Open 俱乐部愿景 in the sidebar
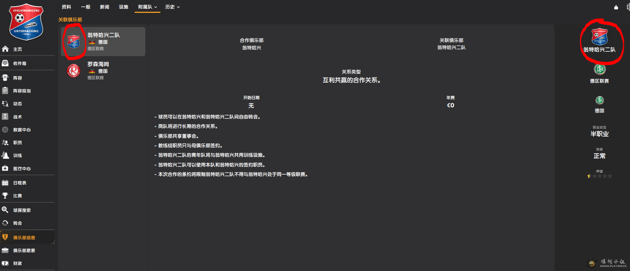The height and width of the screenshot is (271, 630). [x=24, y=250]
